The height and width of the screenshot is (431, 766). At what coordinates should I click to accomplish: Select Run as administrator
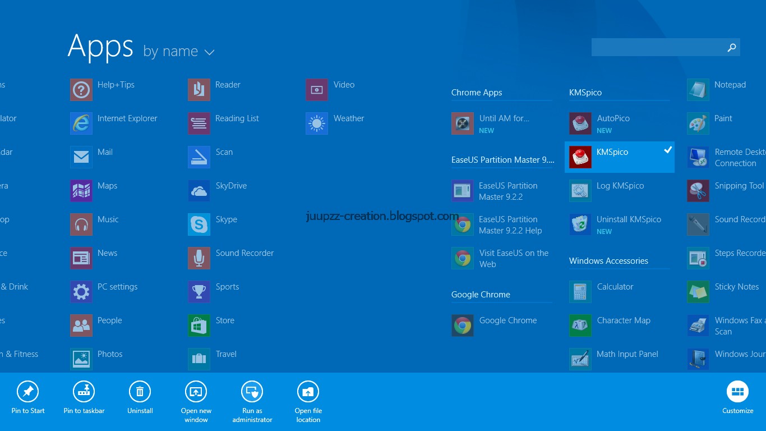(252, 402)
